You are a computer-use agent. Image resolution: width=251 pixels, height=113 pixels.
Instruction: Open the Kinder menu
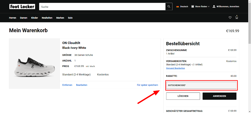(34, 18)
